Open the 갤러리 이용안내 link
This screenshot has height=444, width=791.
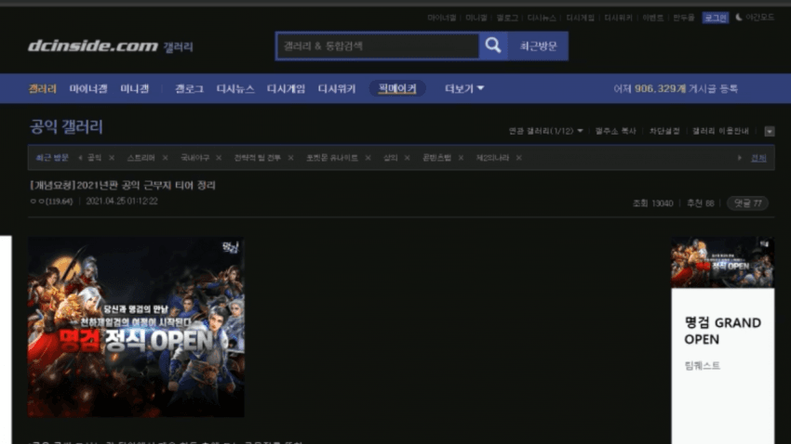coord(720,131)
